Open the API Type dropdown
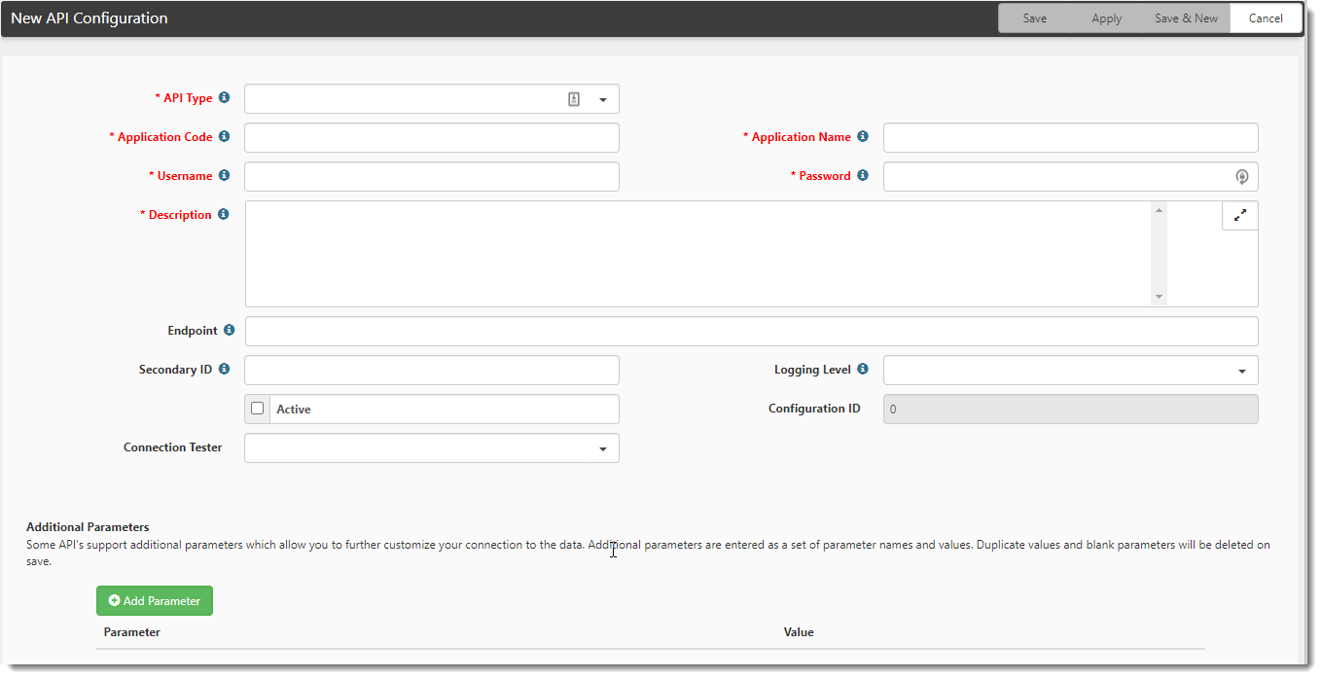Screen dimensions: 1322x679 602,99
